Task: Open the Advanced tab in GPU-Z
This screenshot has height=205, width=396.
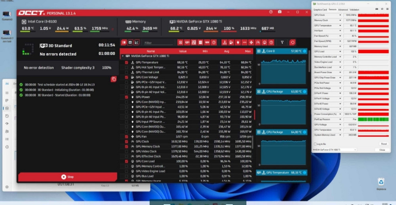Action: 343,9
